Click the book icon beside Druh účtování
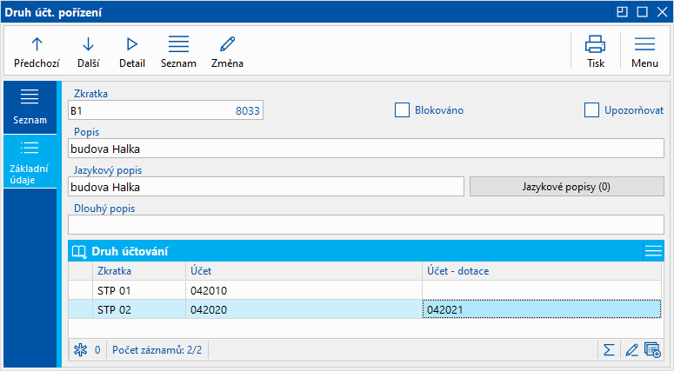This screenshot has height=371, width=674. (79, 252)
